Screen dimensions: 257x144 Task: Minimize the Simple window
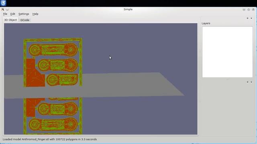pos(244,9)
